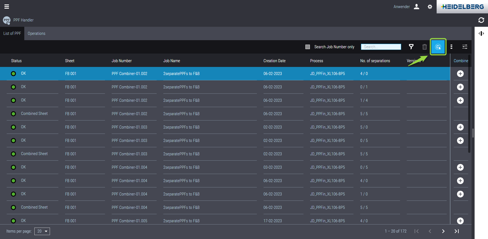The width and height of the screenshot is (488, 239).
Task: Click the highlighted multi-select icon
Action: 438,47
